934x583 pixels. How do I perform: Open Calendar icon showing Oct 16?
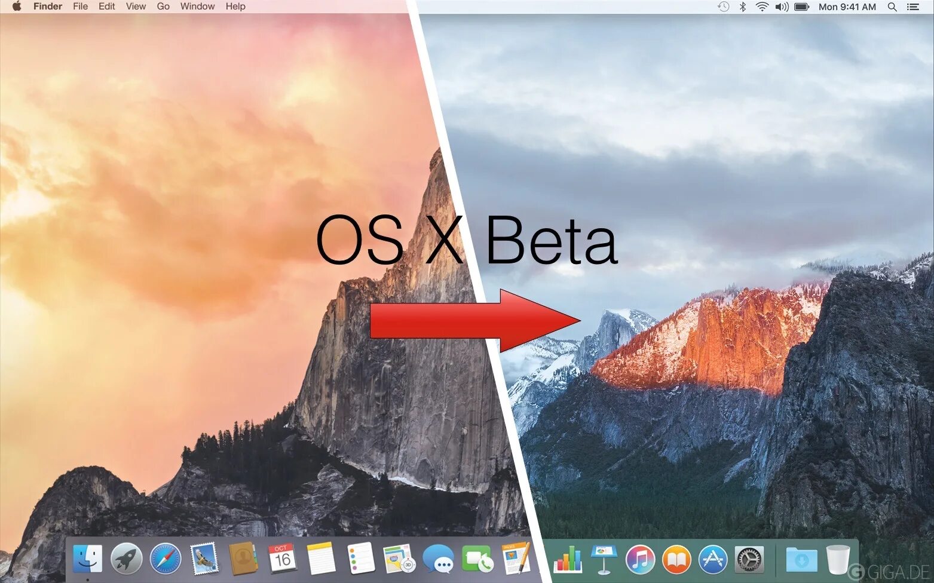tap(282, 559)
